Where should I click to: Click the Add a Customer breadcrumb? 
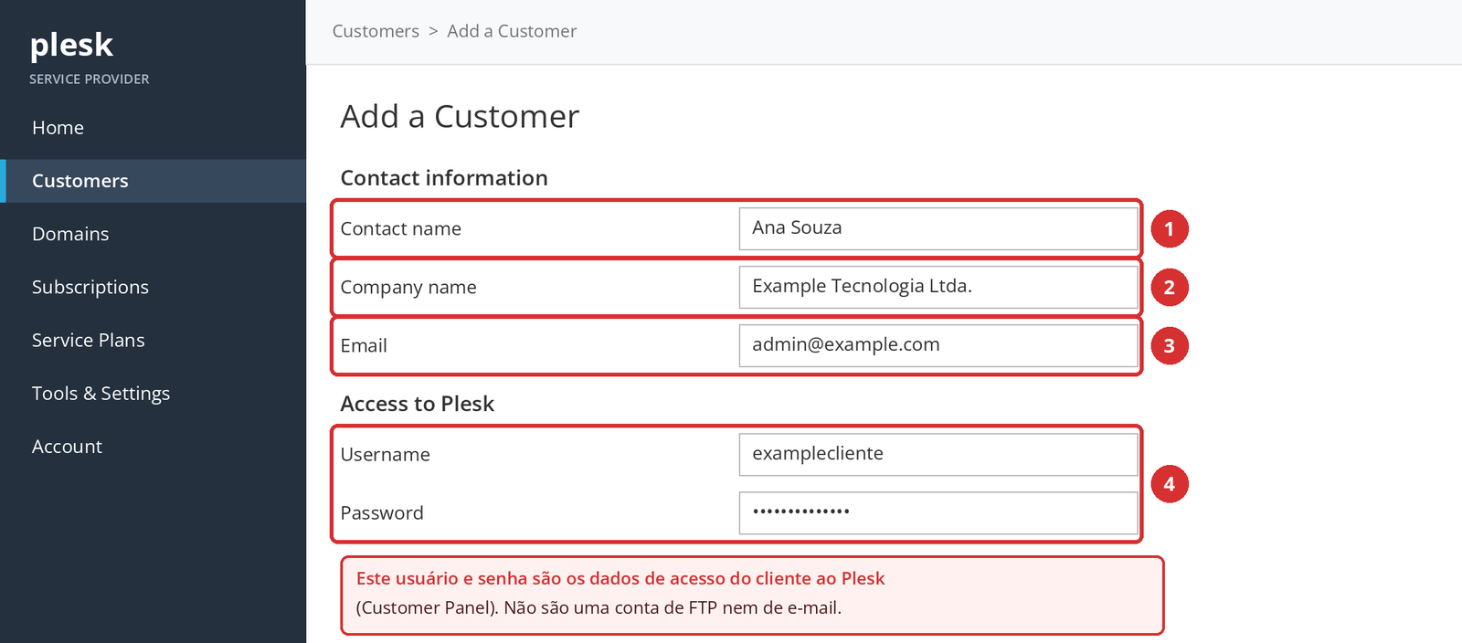click(x=512, y=31)
